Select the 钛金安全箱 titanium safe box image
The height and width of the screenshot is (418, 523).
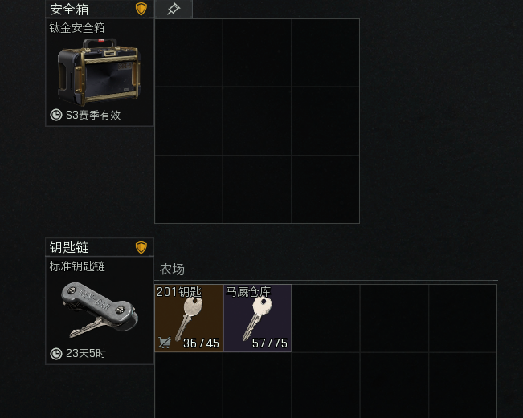[100, 71]
